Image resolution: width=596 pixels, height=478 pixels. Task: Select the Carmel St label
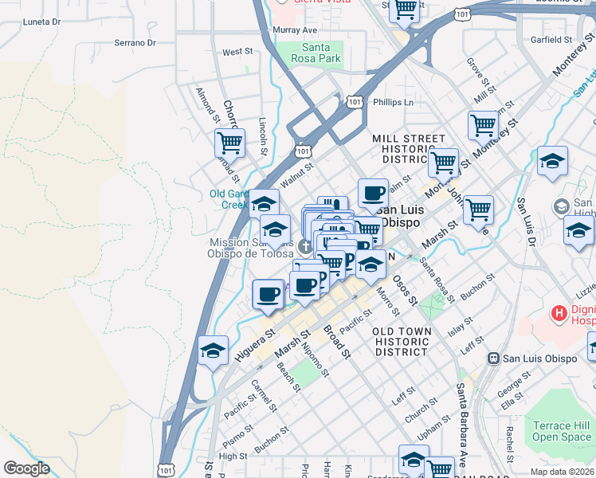[264, 396]
